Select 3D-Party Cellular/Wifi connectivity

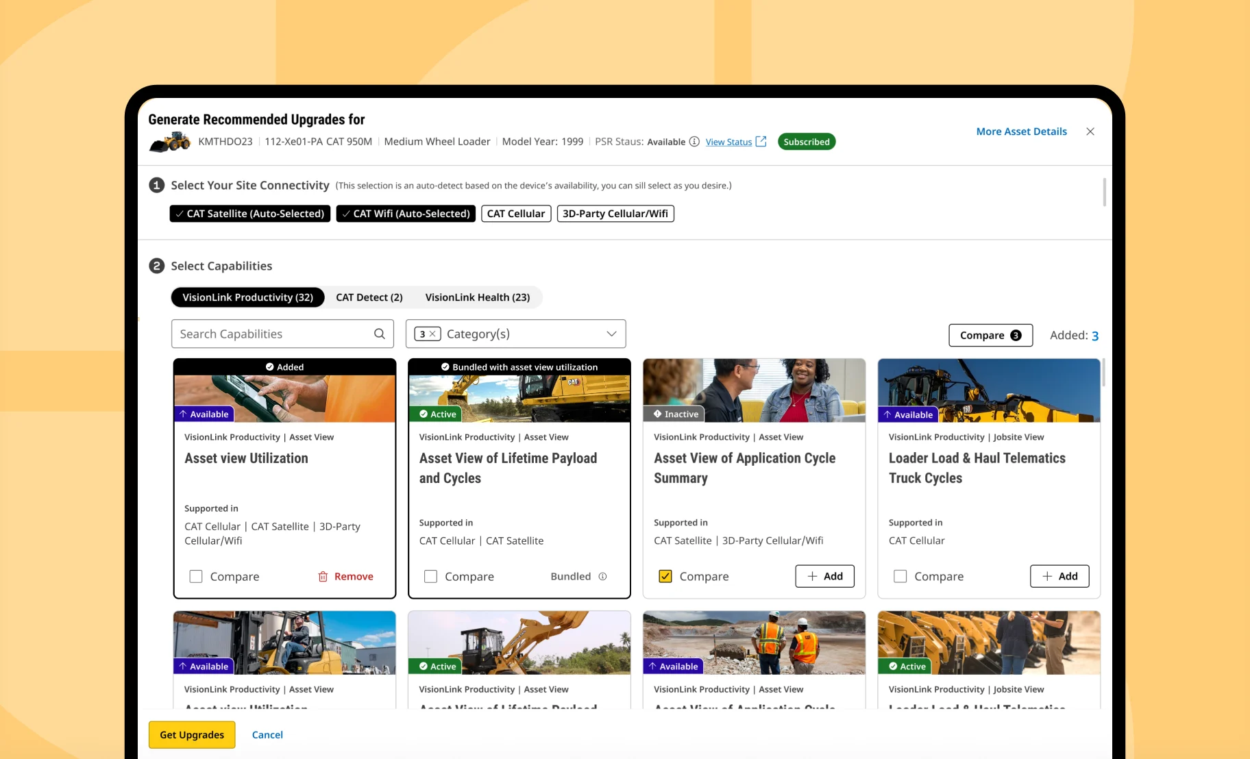(x=615, y=214)
